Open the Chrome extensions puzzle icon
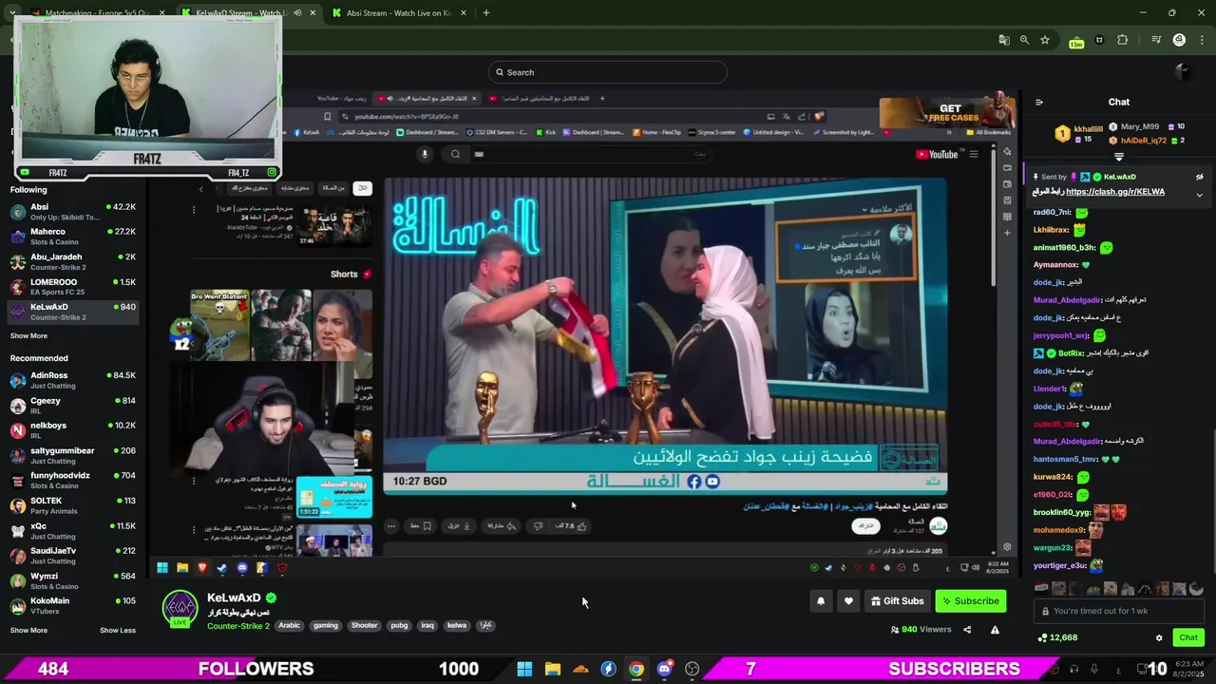Image resolution: width=1216 pixels, height=684 pixels. pos(1123,40)
